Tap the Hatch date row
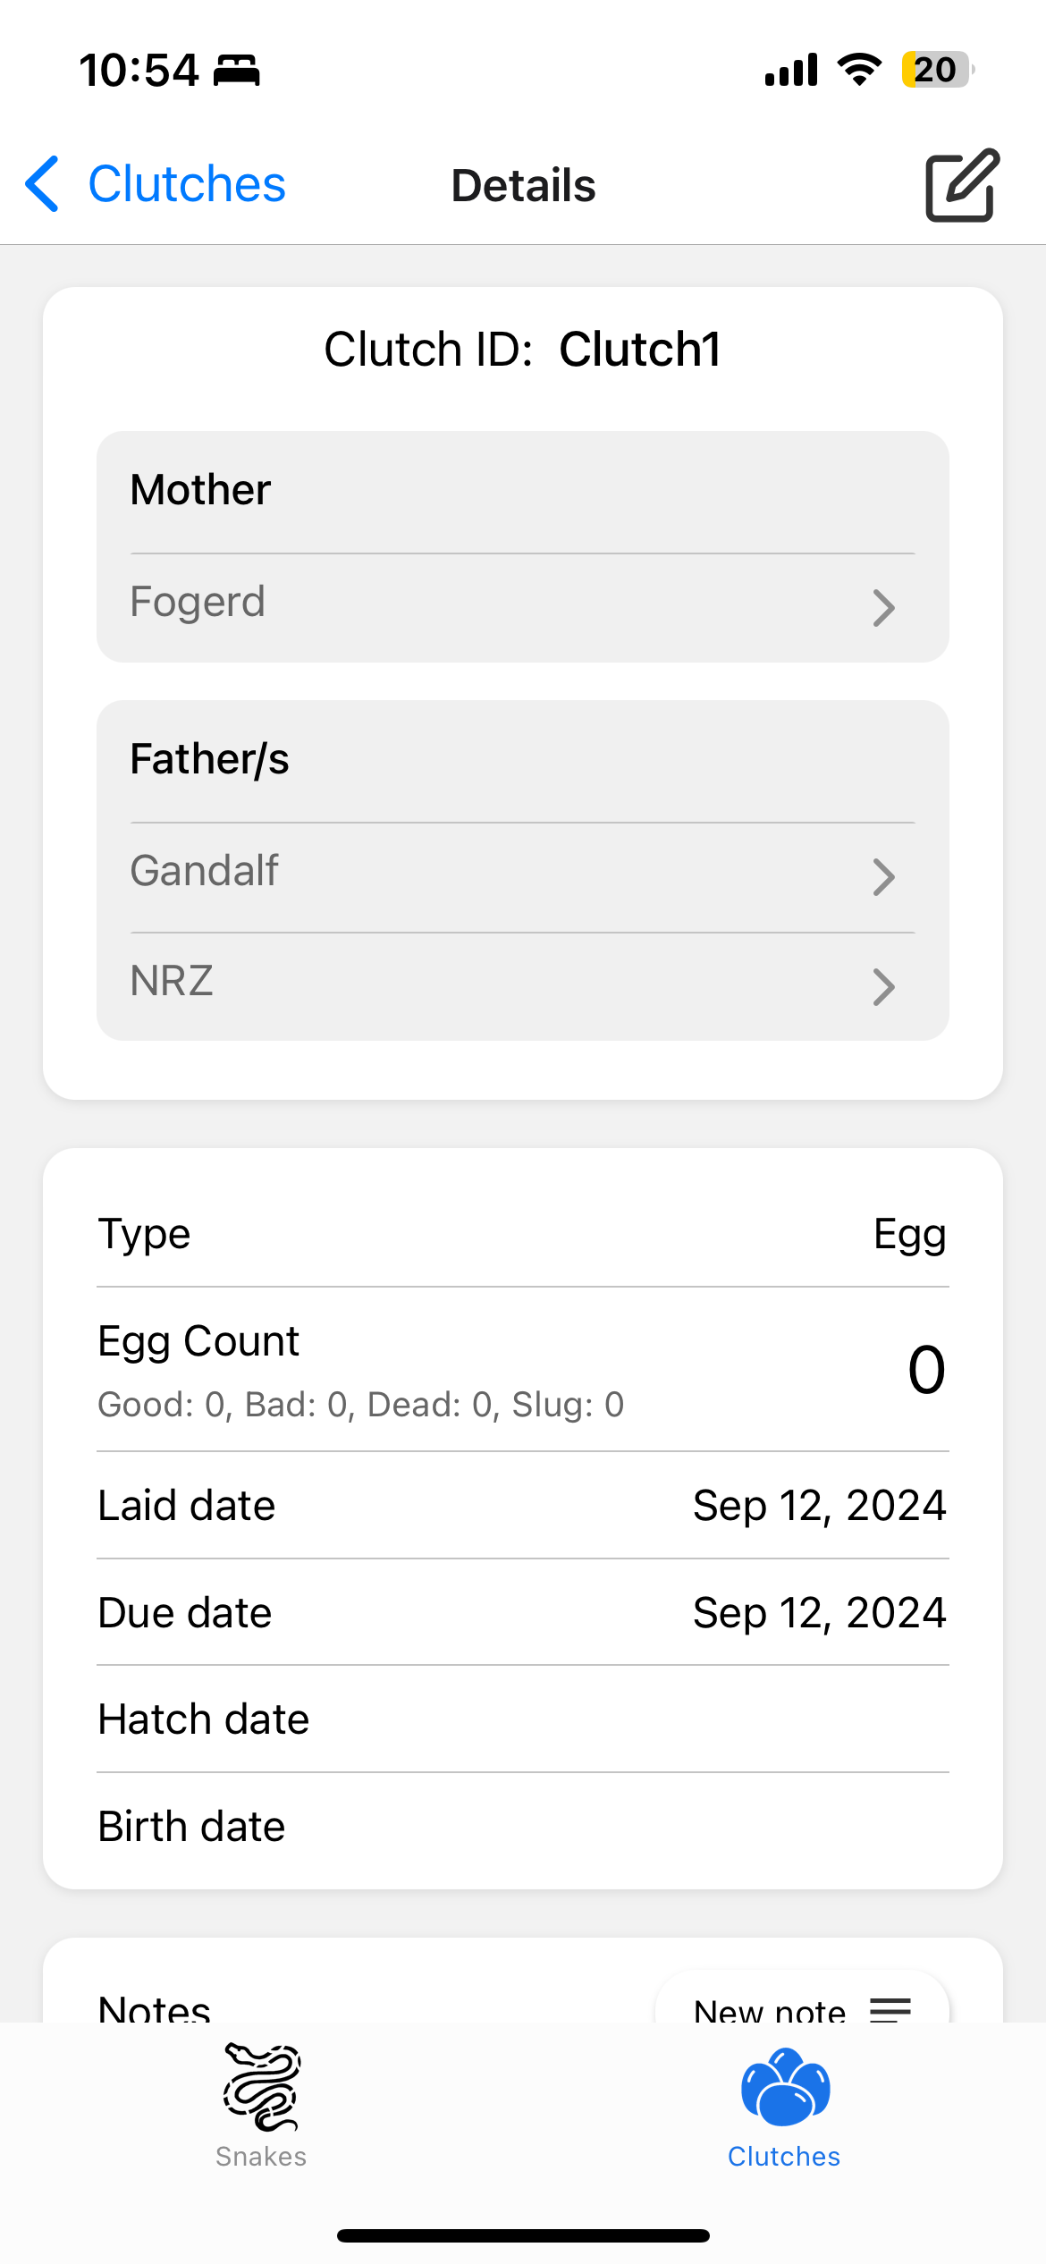The image size is (1046, 2264). click(x=522, y=1719)
